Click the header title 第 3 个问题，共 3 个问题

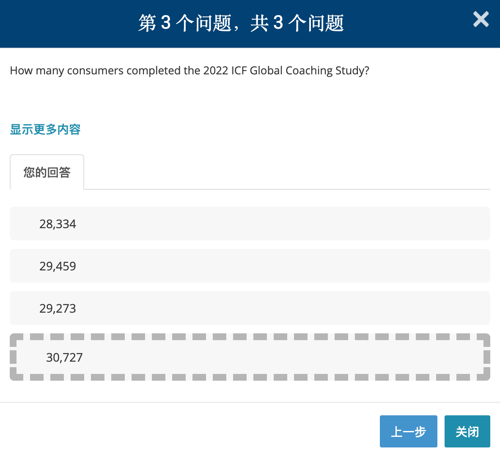click(241, 23)
